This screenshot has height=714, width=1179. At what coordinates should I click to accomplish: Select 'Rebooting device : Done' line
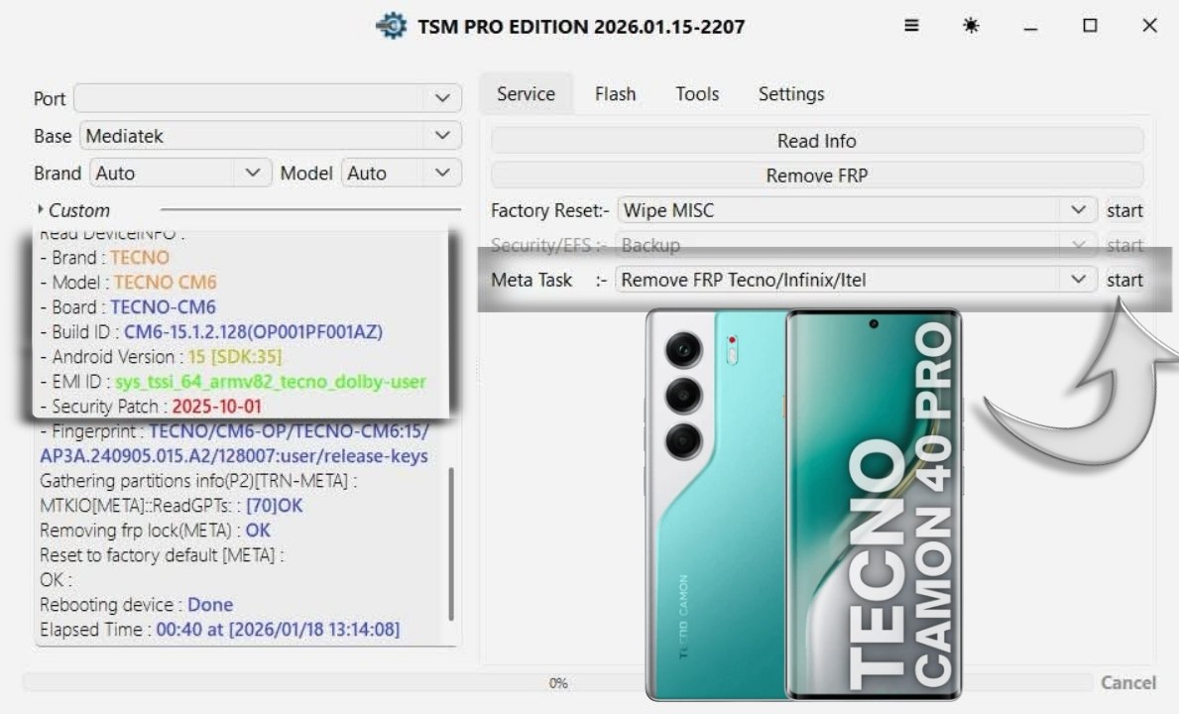click(136, 604)
